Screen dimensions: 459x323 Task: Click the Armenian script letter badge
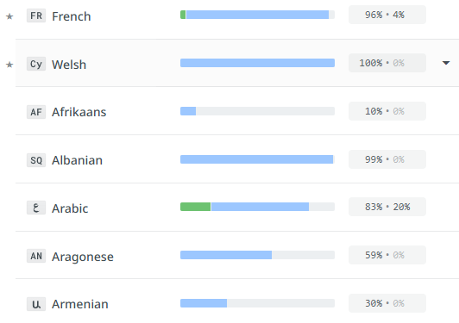36,304
